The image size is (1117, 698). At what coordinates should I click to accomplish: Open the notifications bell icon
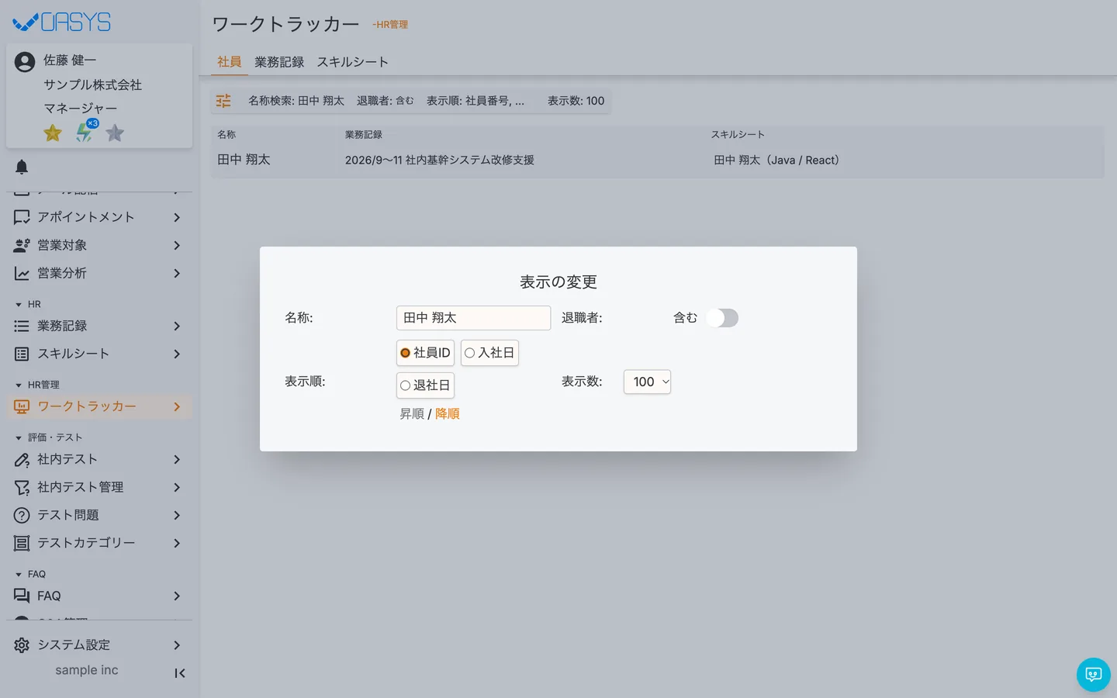coord(22,167)
